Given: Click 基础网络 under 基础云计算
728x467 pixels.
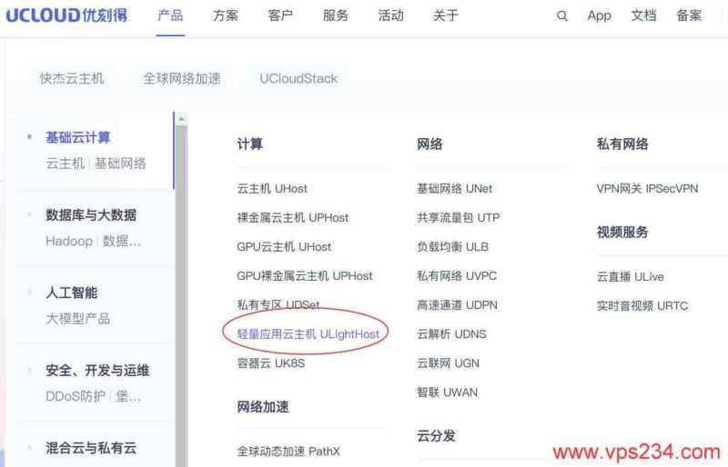Looking at the screenshot, I should click(120, 164).
